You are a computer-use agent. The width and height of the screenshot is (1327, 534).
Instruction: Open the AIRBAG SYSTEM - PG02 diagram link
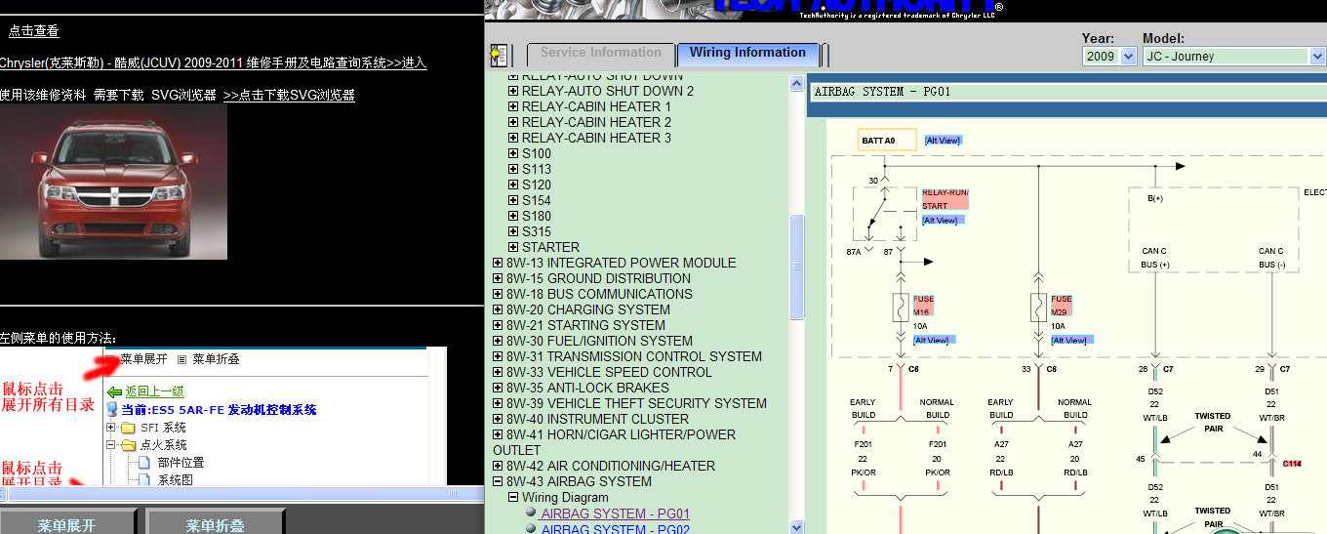pos(616,528)
